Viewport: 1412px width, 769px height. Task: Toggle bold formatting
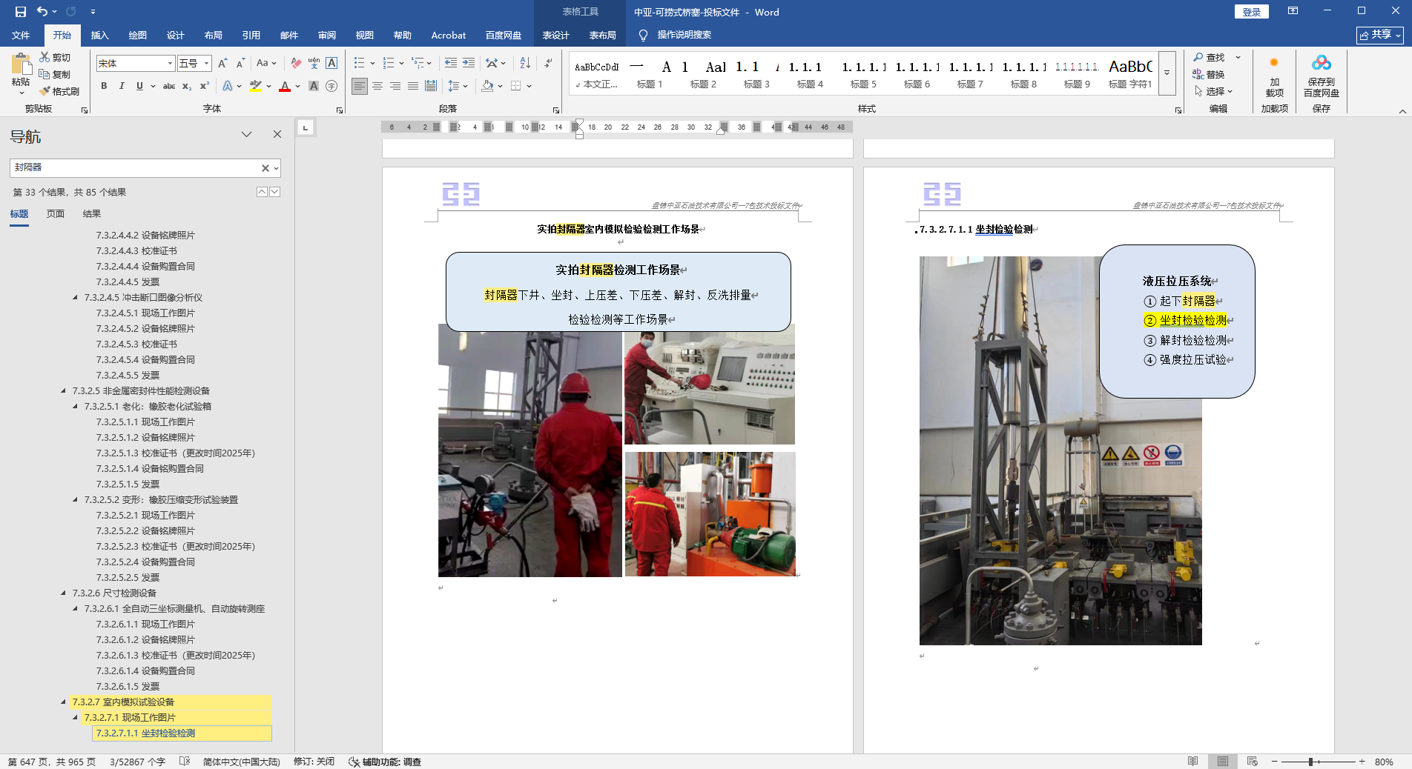tap(104, 86)
